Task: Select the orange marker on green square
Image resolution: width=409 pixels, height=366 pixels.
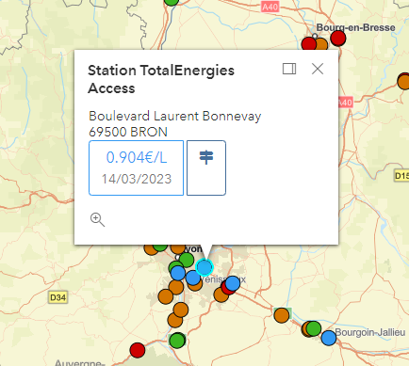Action: 282,315
